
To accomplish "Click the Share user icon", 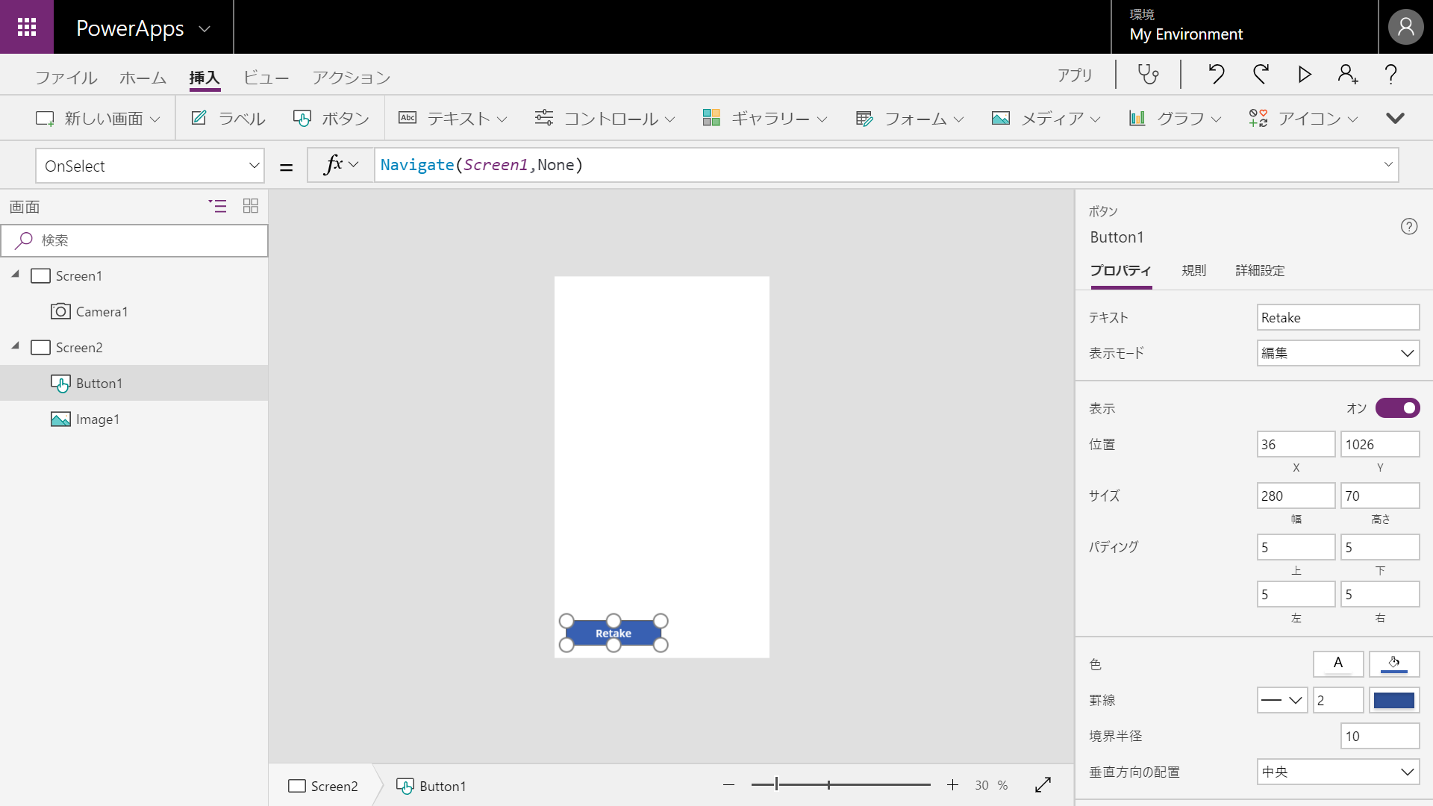I will tap(1347, 74).
